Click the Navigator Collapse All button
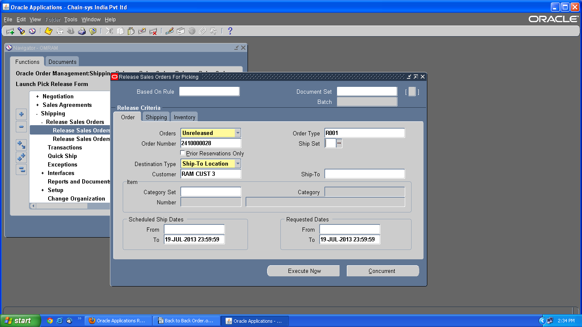This screenshot has height=327, width=582. (x=21, y=169)
